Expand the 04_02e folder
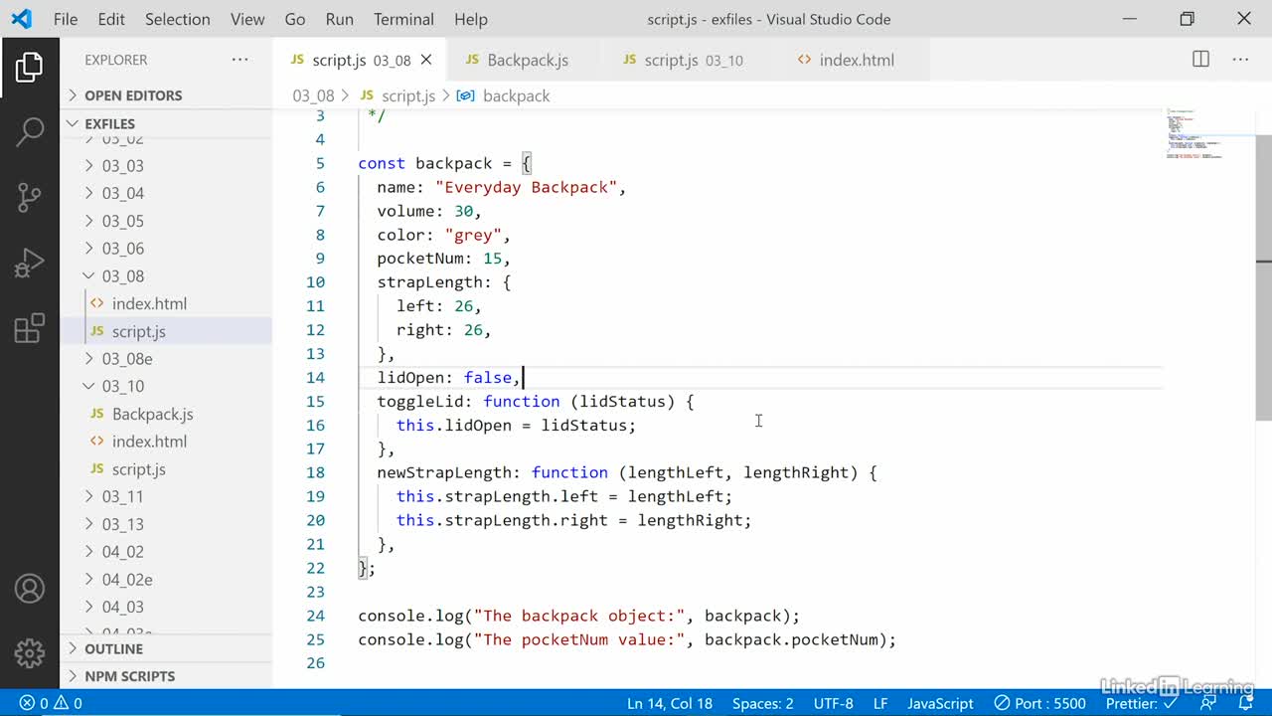 [127, 579]
